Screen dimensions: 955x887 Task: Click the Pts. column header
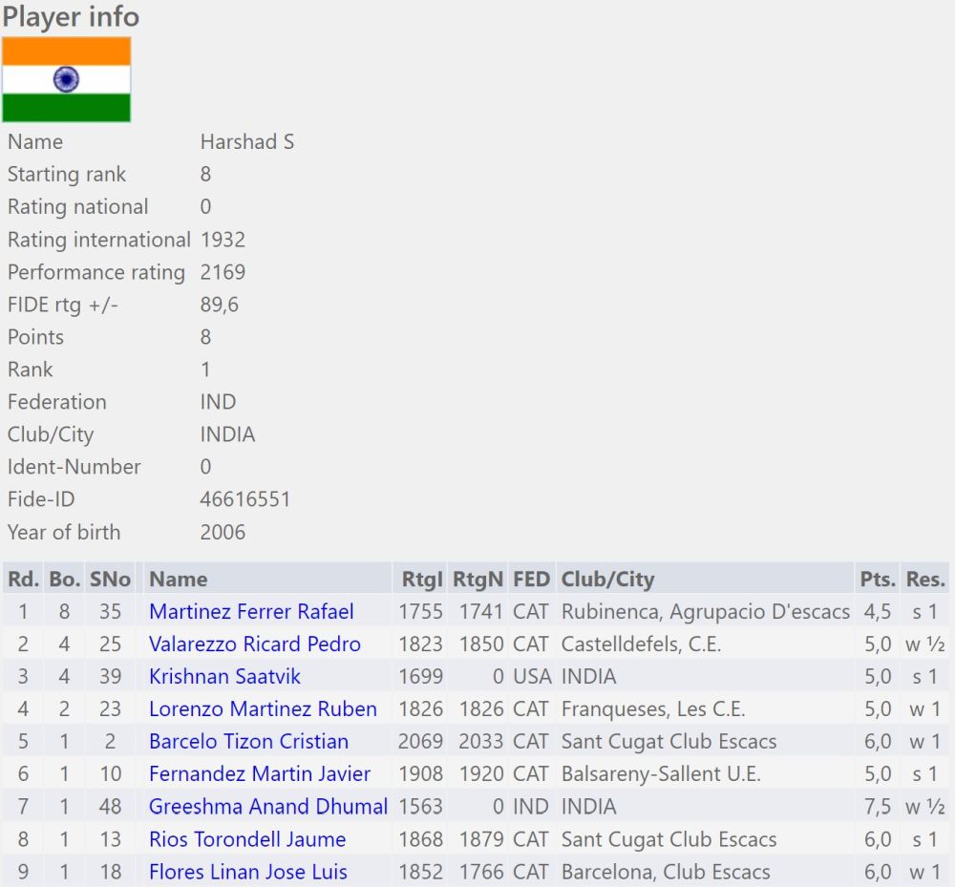point(877,580)
